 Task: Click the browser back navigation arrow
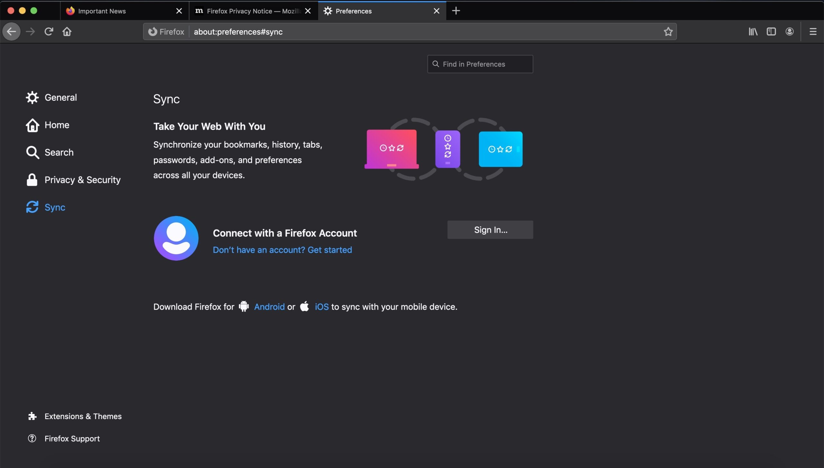click(x=11, y=31)
